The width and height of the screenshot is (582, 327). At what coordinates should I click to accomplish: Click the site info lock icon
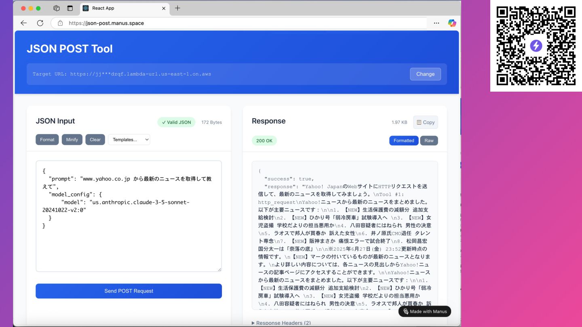pyautogui.click(x=60, y=23)
